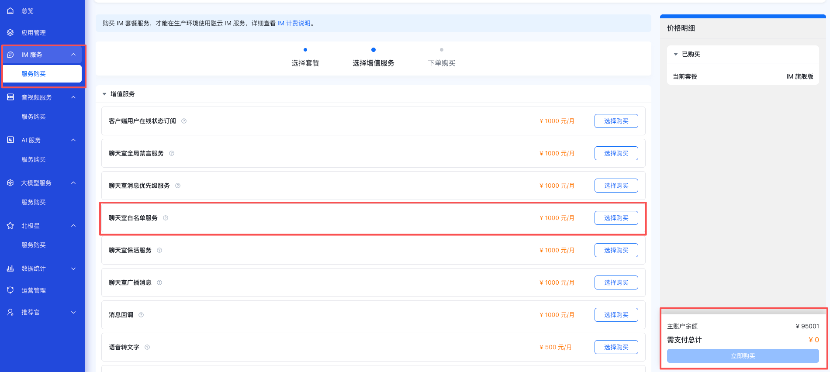Click the 选择增值服务 step
Viewport: 830px width, 372px height.
[373, 63]
